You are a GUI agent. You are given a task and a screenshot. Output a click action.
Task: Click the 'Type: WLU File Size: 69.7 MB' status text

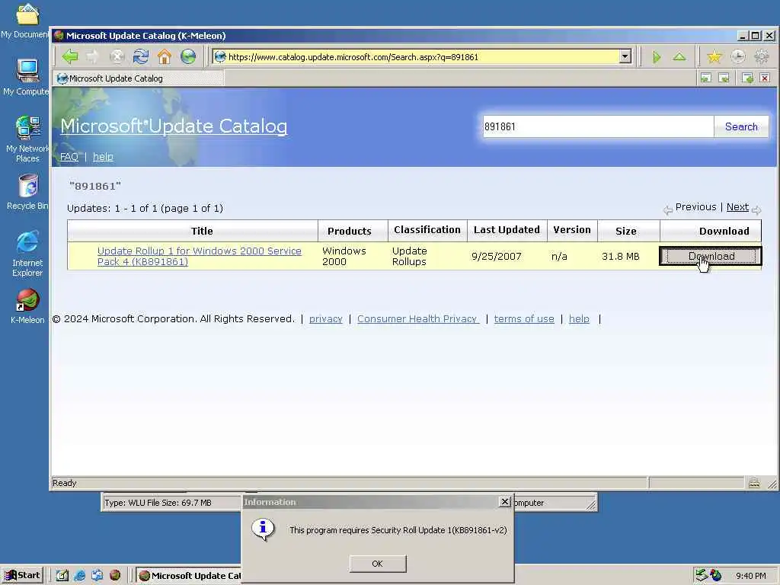click(158, 503)
